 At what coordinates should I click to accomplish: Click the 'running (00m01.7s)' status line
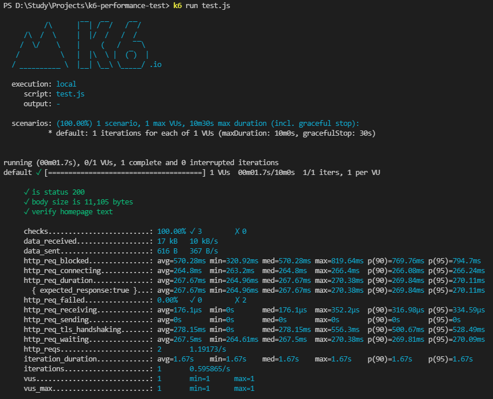coord(141,163)
